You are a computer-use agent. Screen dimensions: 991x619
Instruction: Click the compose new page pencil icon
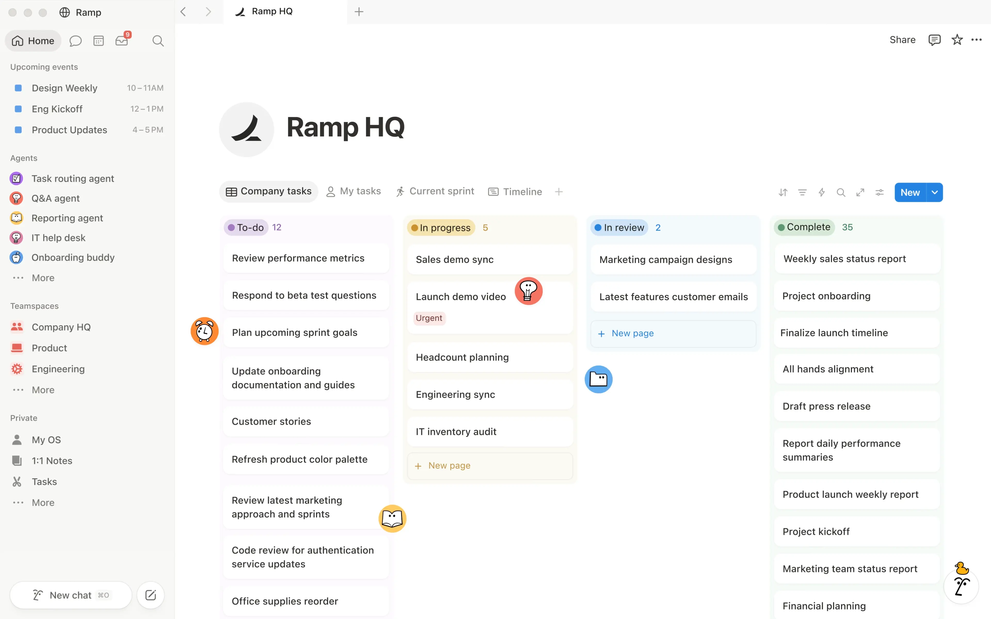tap(151, 595)
